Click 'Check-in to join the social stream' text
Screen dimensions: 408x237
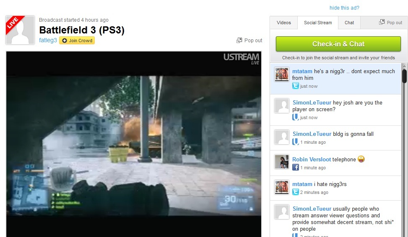coord(338,58)
